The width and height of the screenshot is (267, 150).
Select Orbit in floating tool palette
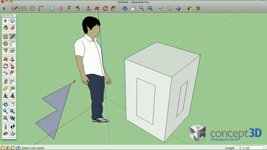click(5, 105)
